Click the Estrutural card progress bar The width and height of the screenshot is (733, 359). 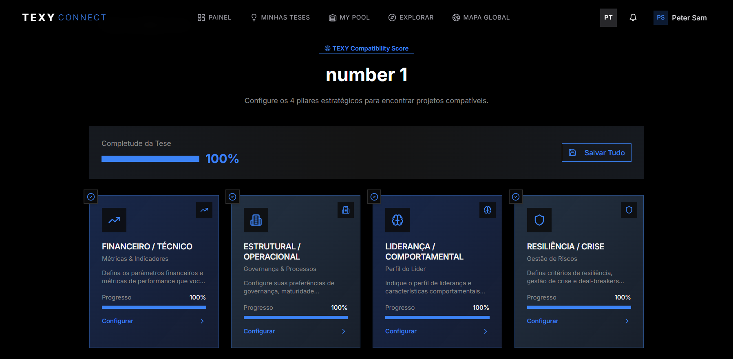(296, 317)
